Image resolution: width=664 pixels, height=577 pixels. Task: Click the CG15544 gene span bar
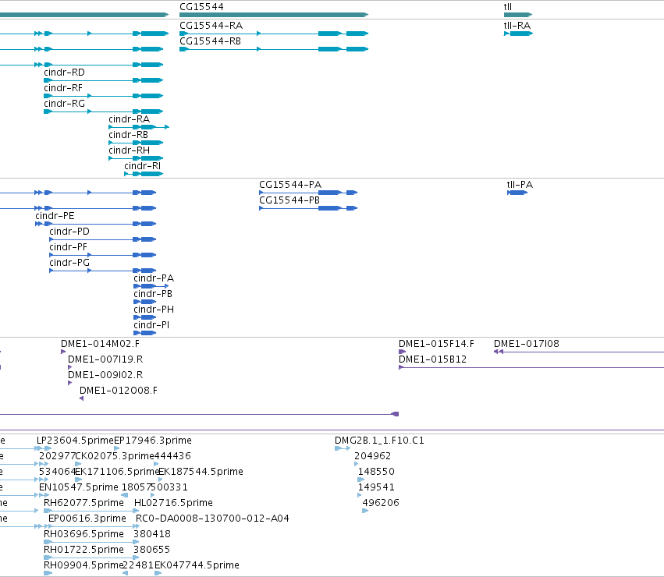[x=274, y=15]
